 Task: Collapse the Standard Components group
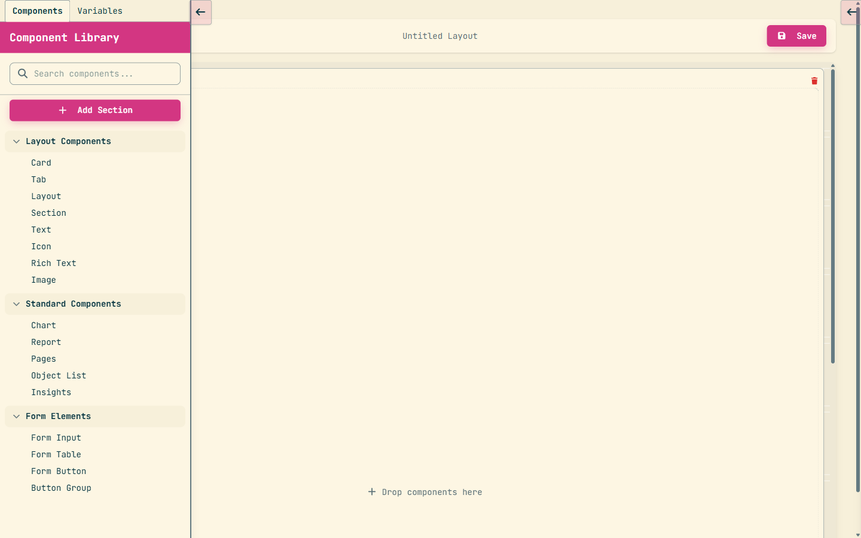pos(95,304)
